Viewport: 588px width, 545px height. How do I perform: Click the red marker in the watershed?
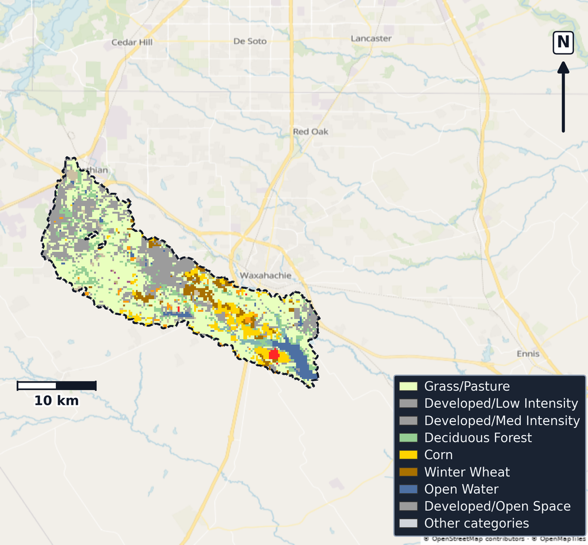pyautogui.click(x=274, y=354)
